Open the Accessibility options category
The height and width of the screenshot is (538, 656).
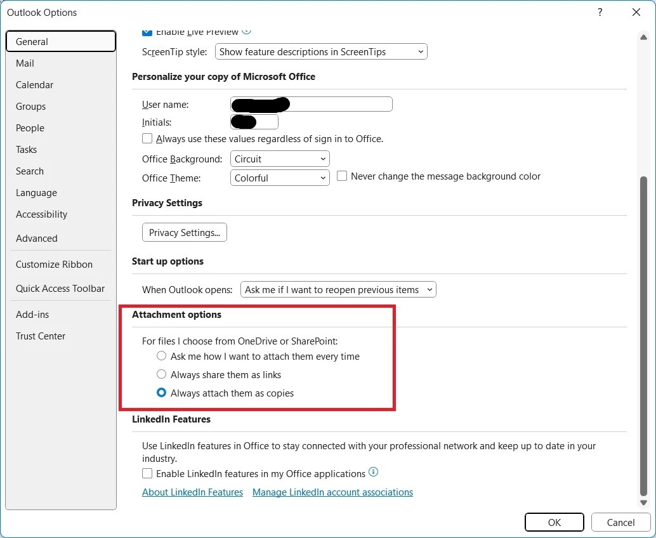pos(61,214)
